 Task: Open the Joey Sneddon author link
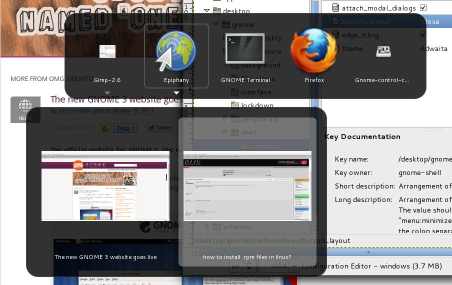[x=74, y=110]
